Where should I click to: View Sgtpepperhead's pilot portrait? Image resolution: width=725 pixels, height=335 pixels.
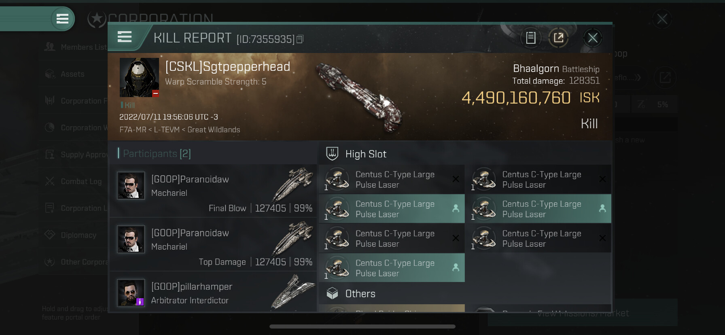coord(139,77)
